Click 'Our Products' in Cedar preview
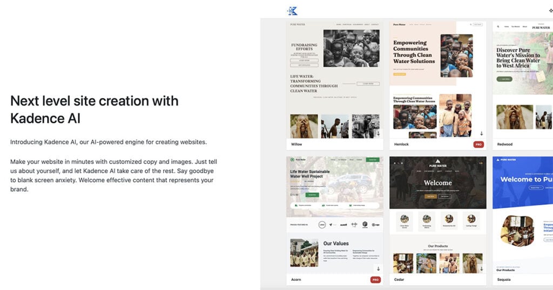This screenshot has height=290, width=553. pos(437,246)
